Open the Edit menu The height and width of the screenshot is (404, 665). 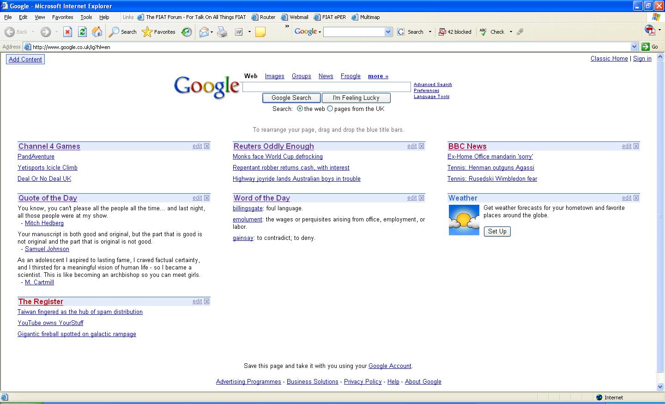coord(23,17)
